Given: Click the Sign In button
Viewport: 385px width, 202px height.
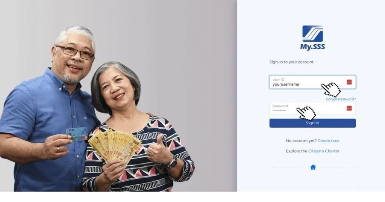Looking at the screenshot, I should [x=312, y=123].
